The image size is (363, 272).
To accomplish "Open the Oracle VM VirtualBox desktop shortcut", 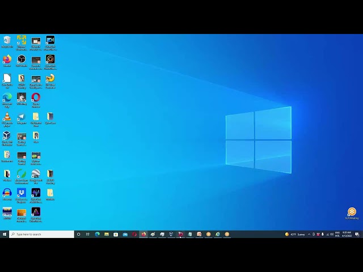I will click(7, 138).
